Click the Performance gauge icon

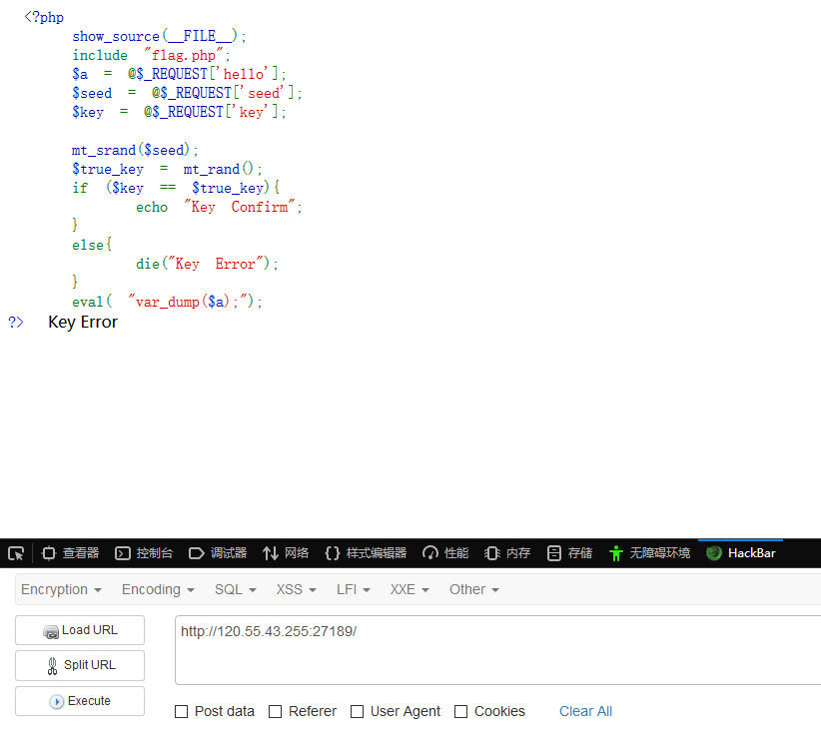pyautogui.click(x=430, y=553)
